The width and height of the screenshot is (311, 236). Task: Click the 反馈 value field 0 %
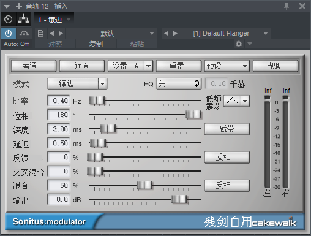coord(59,157)
